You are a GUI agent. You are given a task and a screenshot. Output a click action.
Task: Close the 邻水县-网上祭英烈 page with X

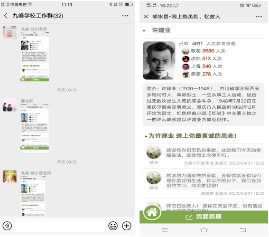[x=146, y=16]
